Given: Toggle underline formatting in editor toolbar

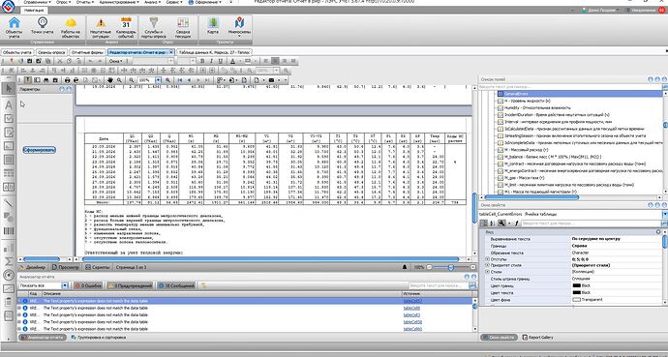Looking at the screenshot, I should click(221, 61).
